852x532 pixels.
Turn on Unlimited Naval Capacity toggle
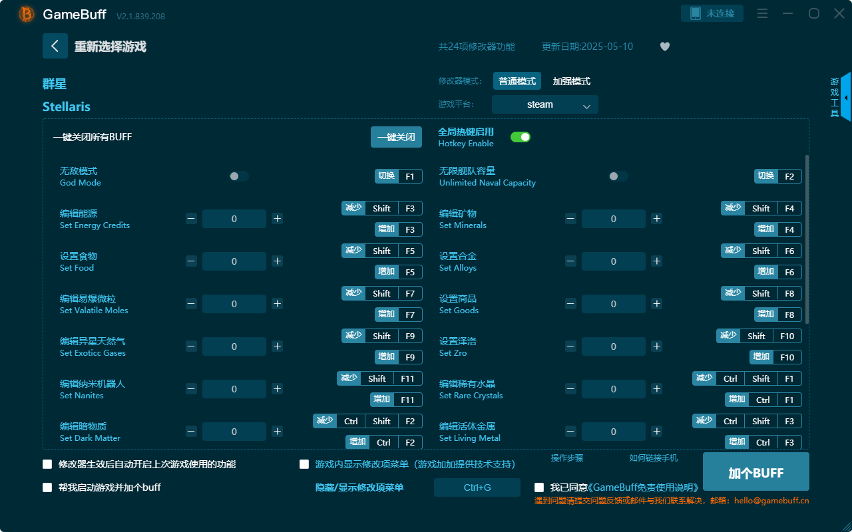click(x=617, y=176)
